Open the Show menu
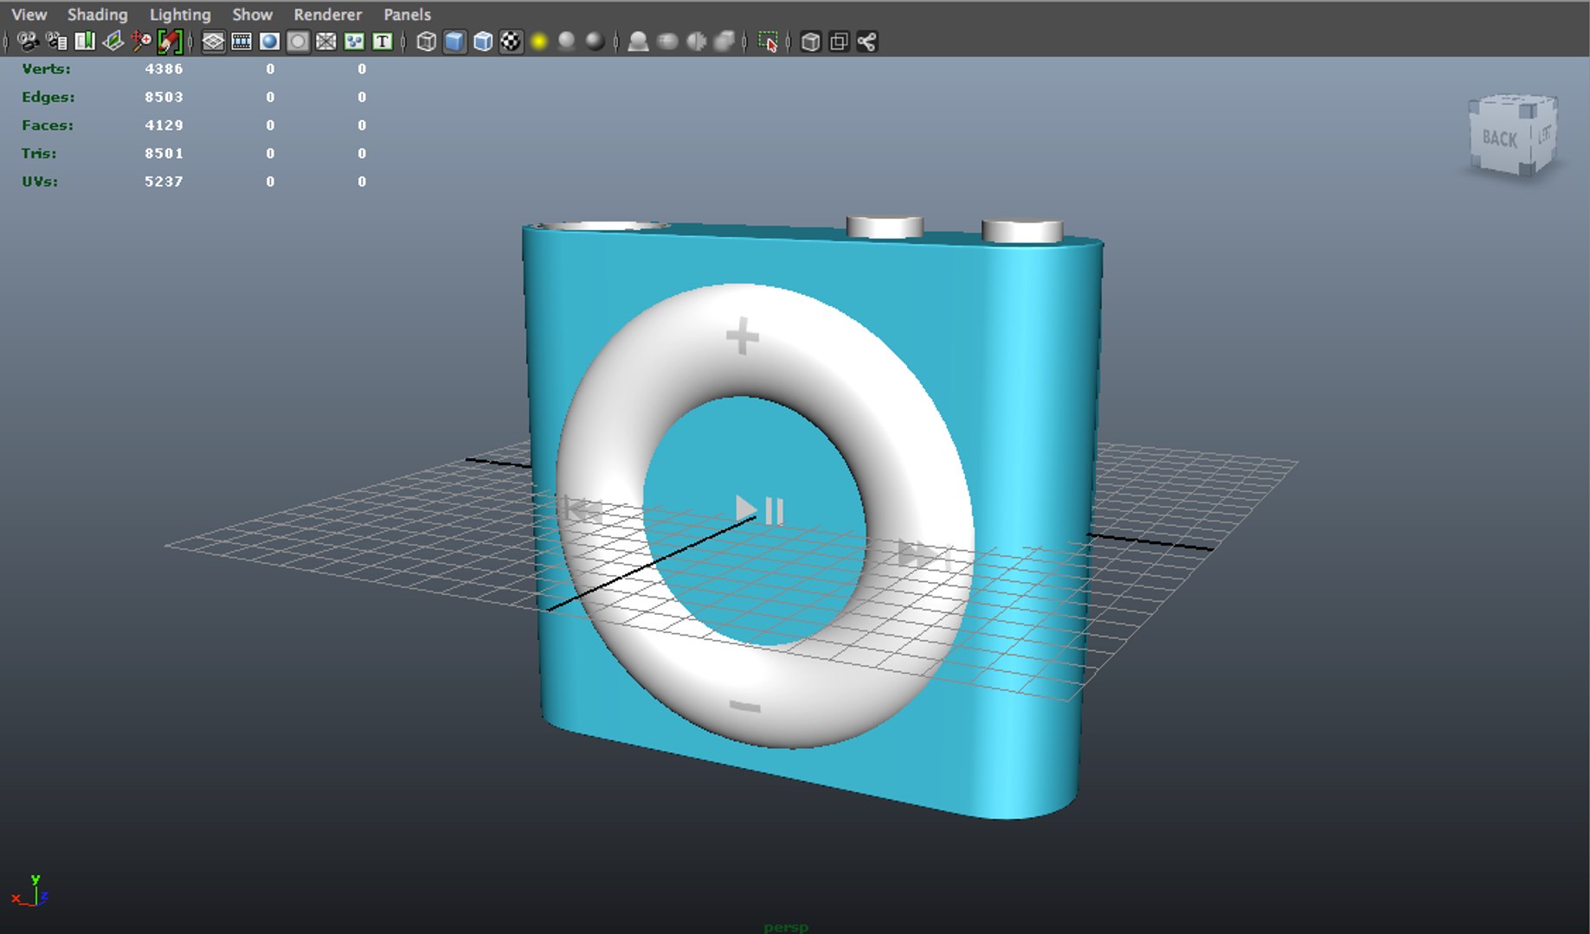The width and height of the screenshot is (1590, 934). click(252, 15)
